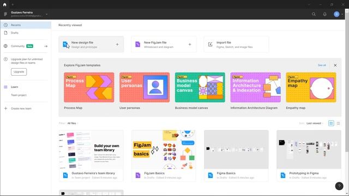
Task: Click the Recently viewed heading
Action: (x=70, y=25)
